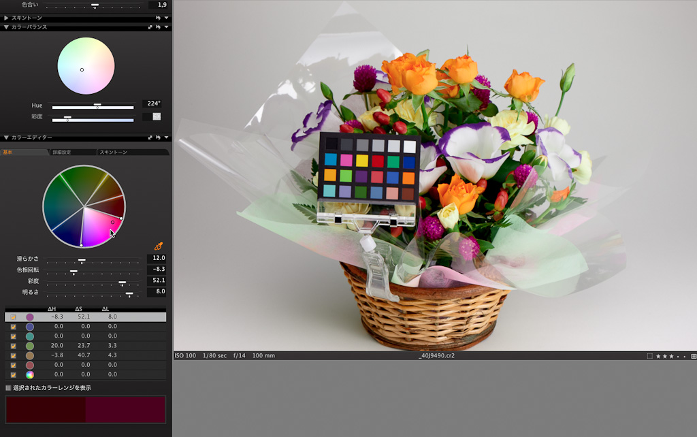Pop out the カラーバランス panel with the expand icon
Viewport: 697px width, 437px height.
tap(150, 27)
